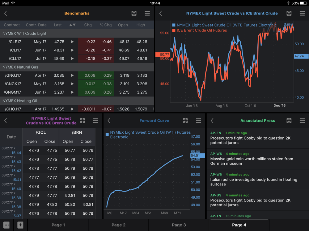The image size is (309, 231).
Task: Expand the /GNGJ17 row arrow
Action: point(72,75)
